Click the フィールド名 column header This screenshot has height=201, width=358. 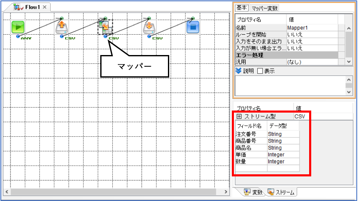tap(251, 126)
